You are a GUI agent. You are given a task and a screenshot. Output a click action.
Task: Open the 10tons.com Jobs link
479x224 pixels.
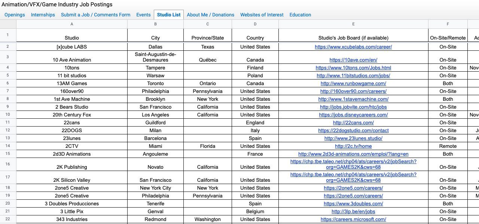click(x=353, y=68)
